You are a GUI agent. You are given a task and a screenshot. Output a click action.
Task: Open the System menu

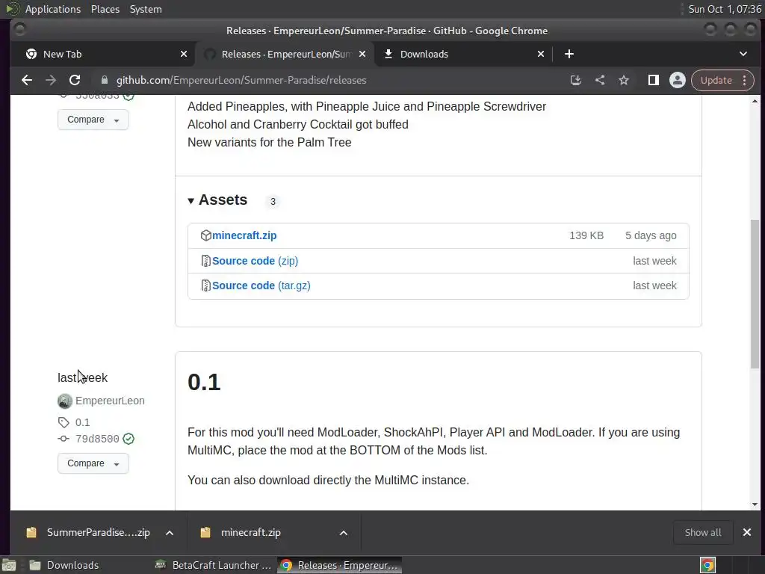tap(146, 9)
